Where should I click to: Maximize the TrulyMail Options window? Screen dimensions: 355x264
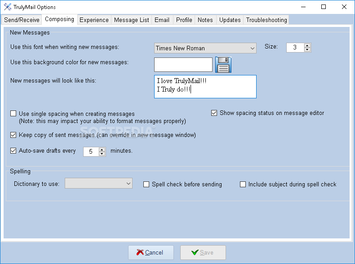click(x=324, y=7)
